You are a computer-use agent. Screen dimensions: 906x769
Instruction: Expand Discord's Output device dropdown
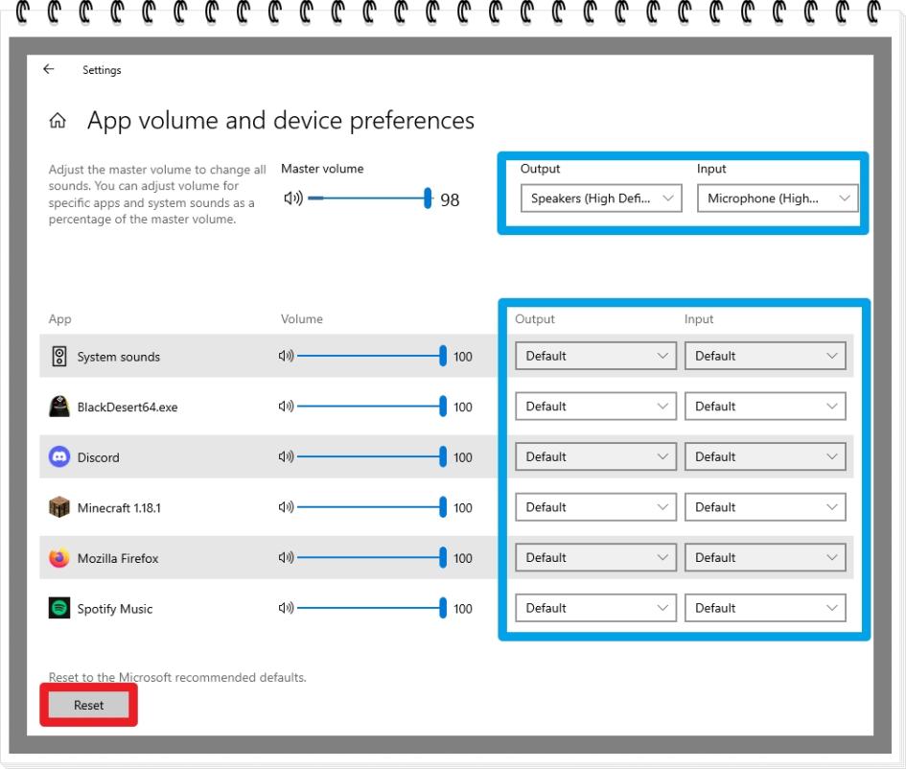pyautogui.click(x=595, y=457)
